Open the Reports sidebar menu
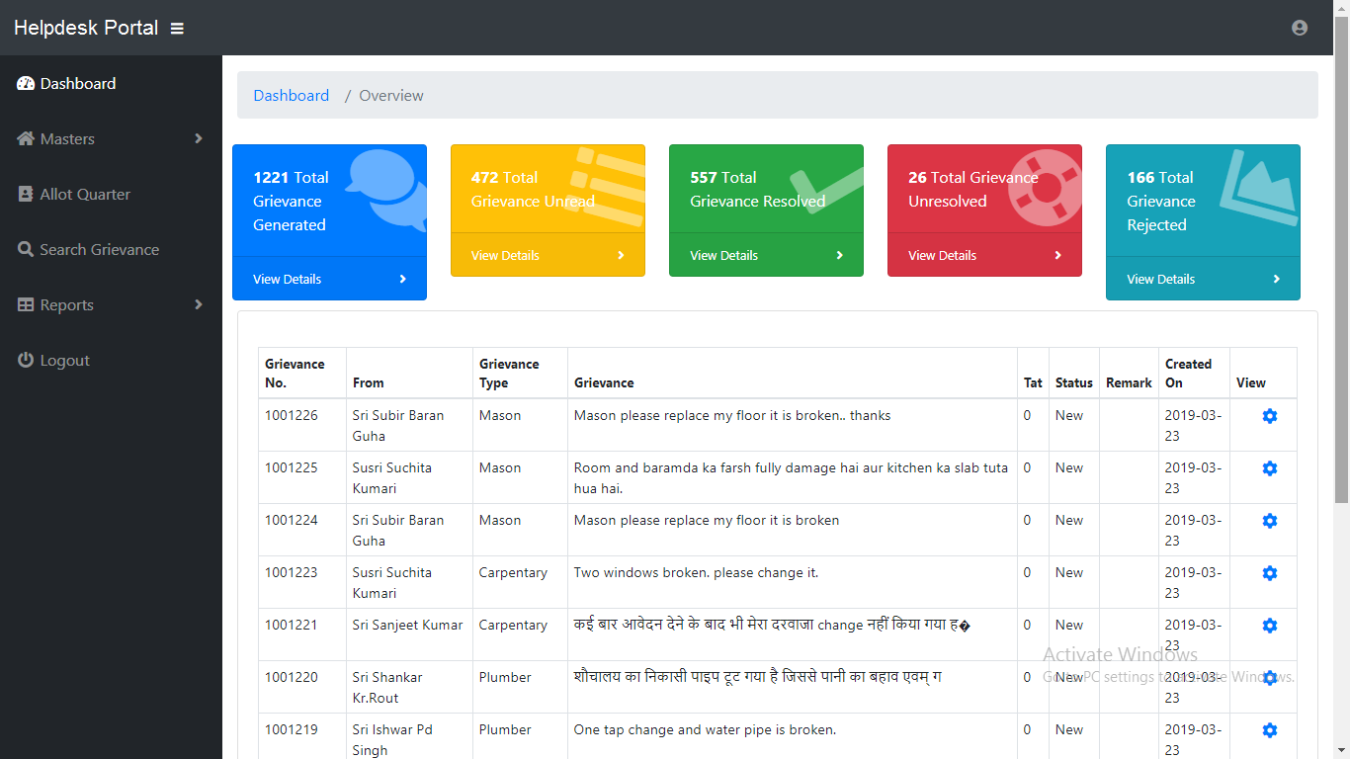Screen dimensions: 1350x759 111,305
